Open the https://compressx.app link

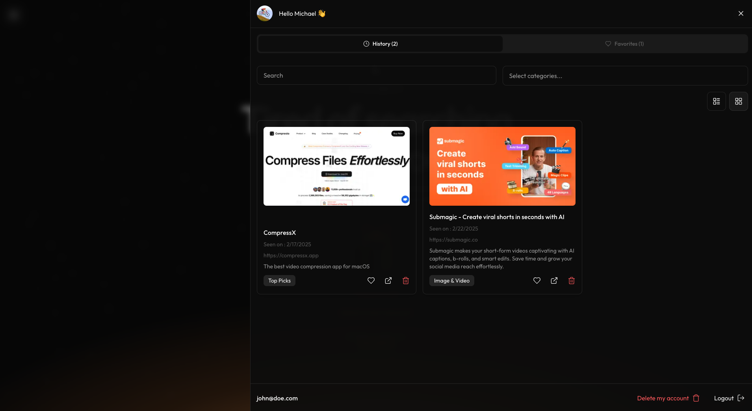(291, 255)
